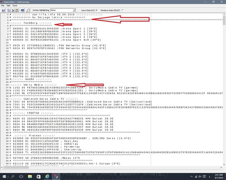Screen dimensions: 226x180
Task: Click the 'UNity Media' header on line 26
Action: click(x=33, y=85)
